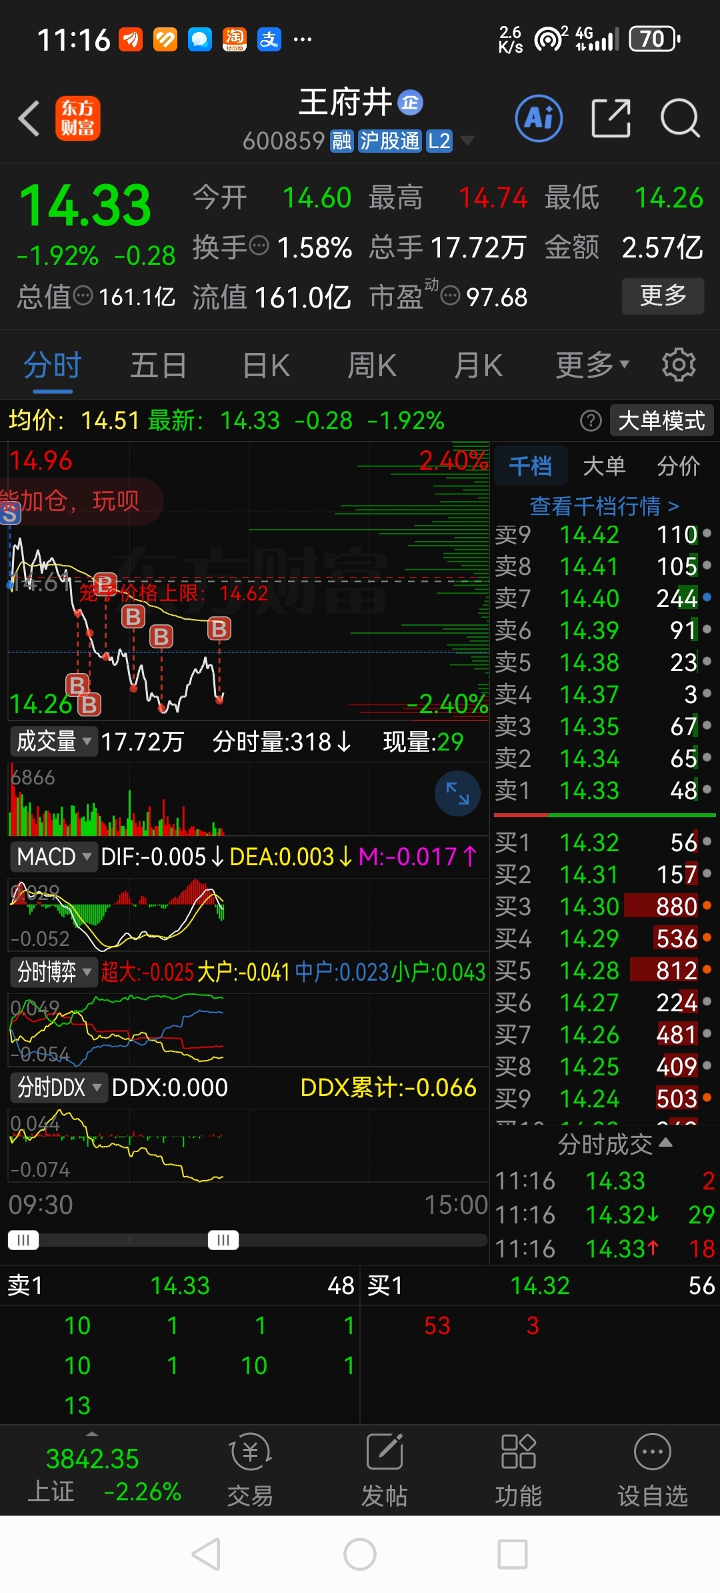Open the 成交量 indicator dropdown
720x1593 pixels.
tap(54, 741)
